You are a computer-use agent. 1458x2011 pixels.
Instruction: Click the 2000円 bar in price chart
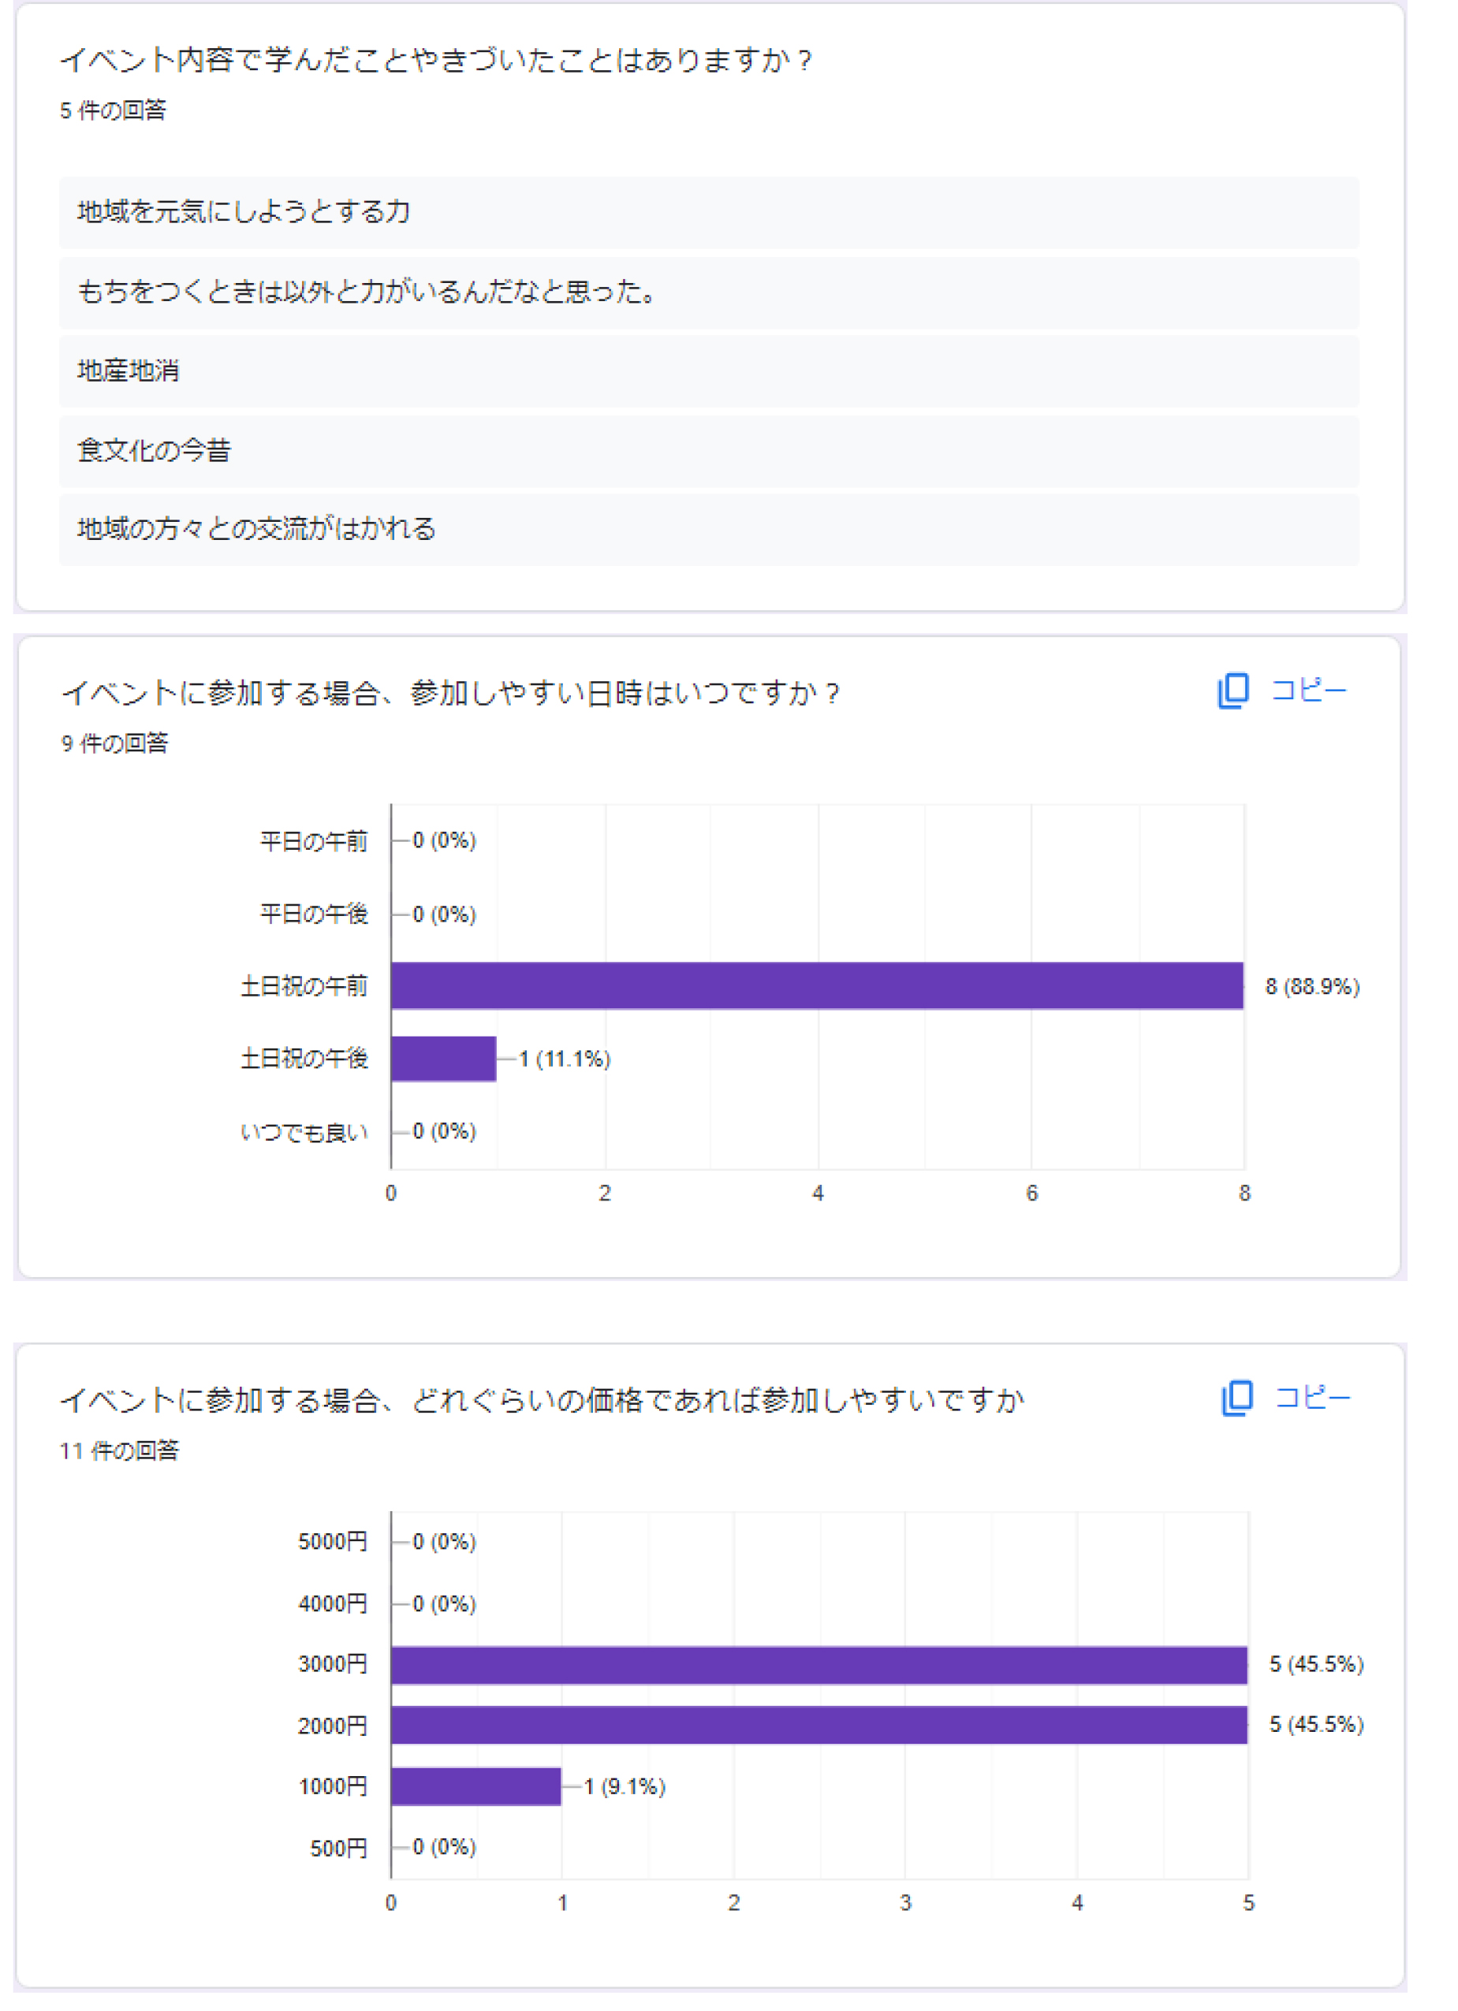(819, 1726)
